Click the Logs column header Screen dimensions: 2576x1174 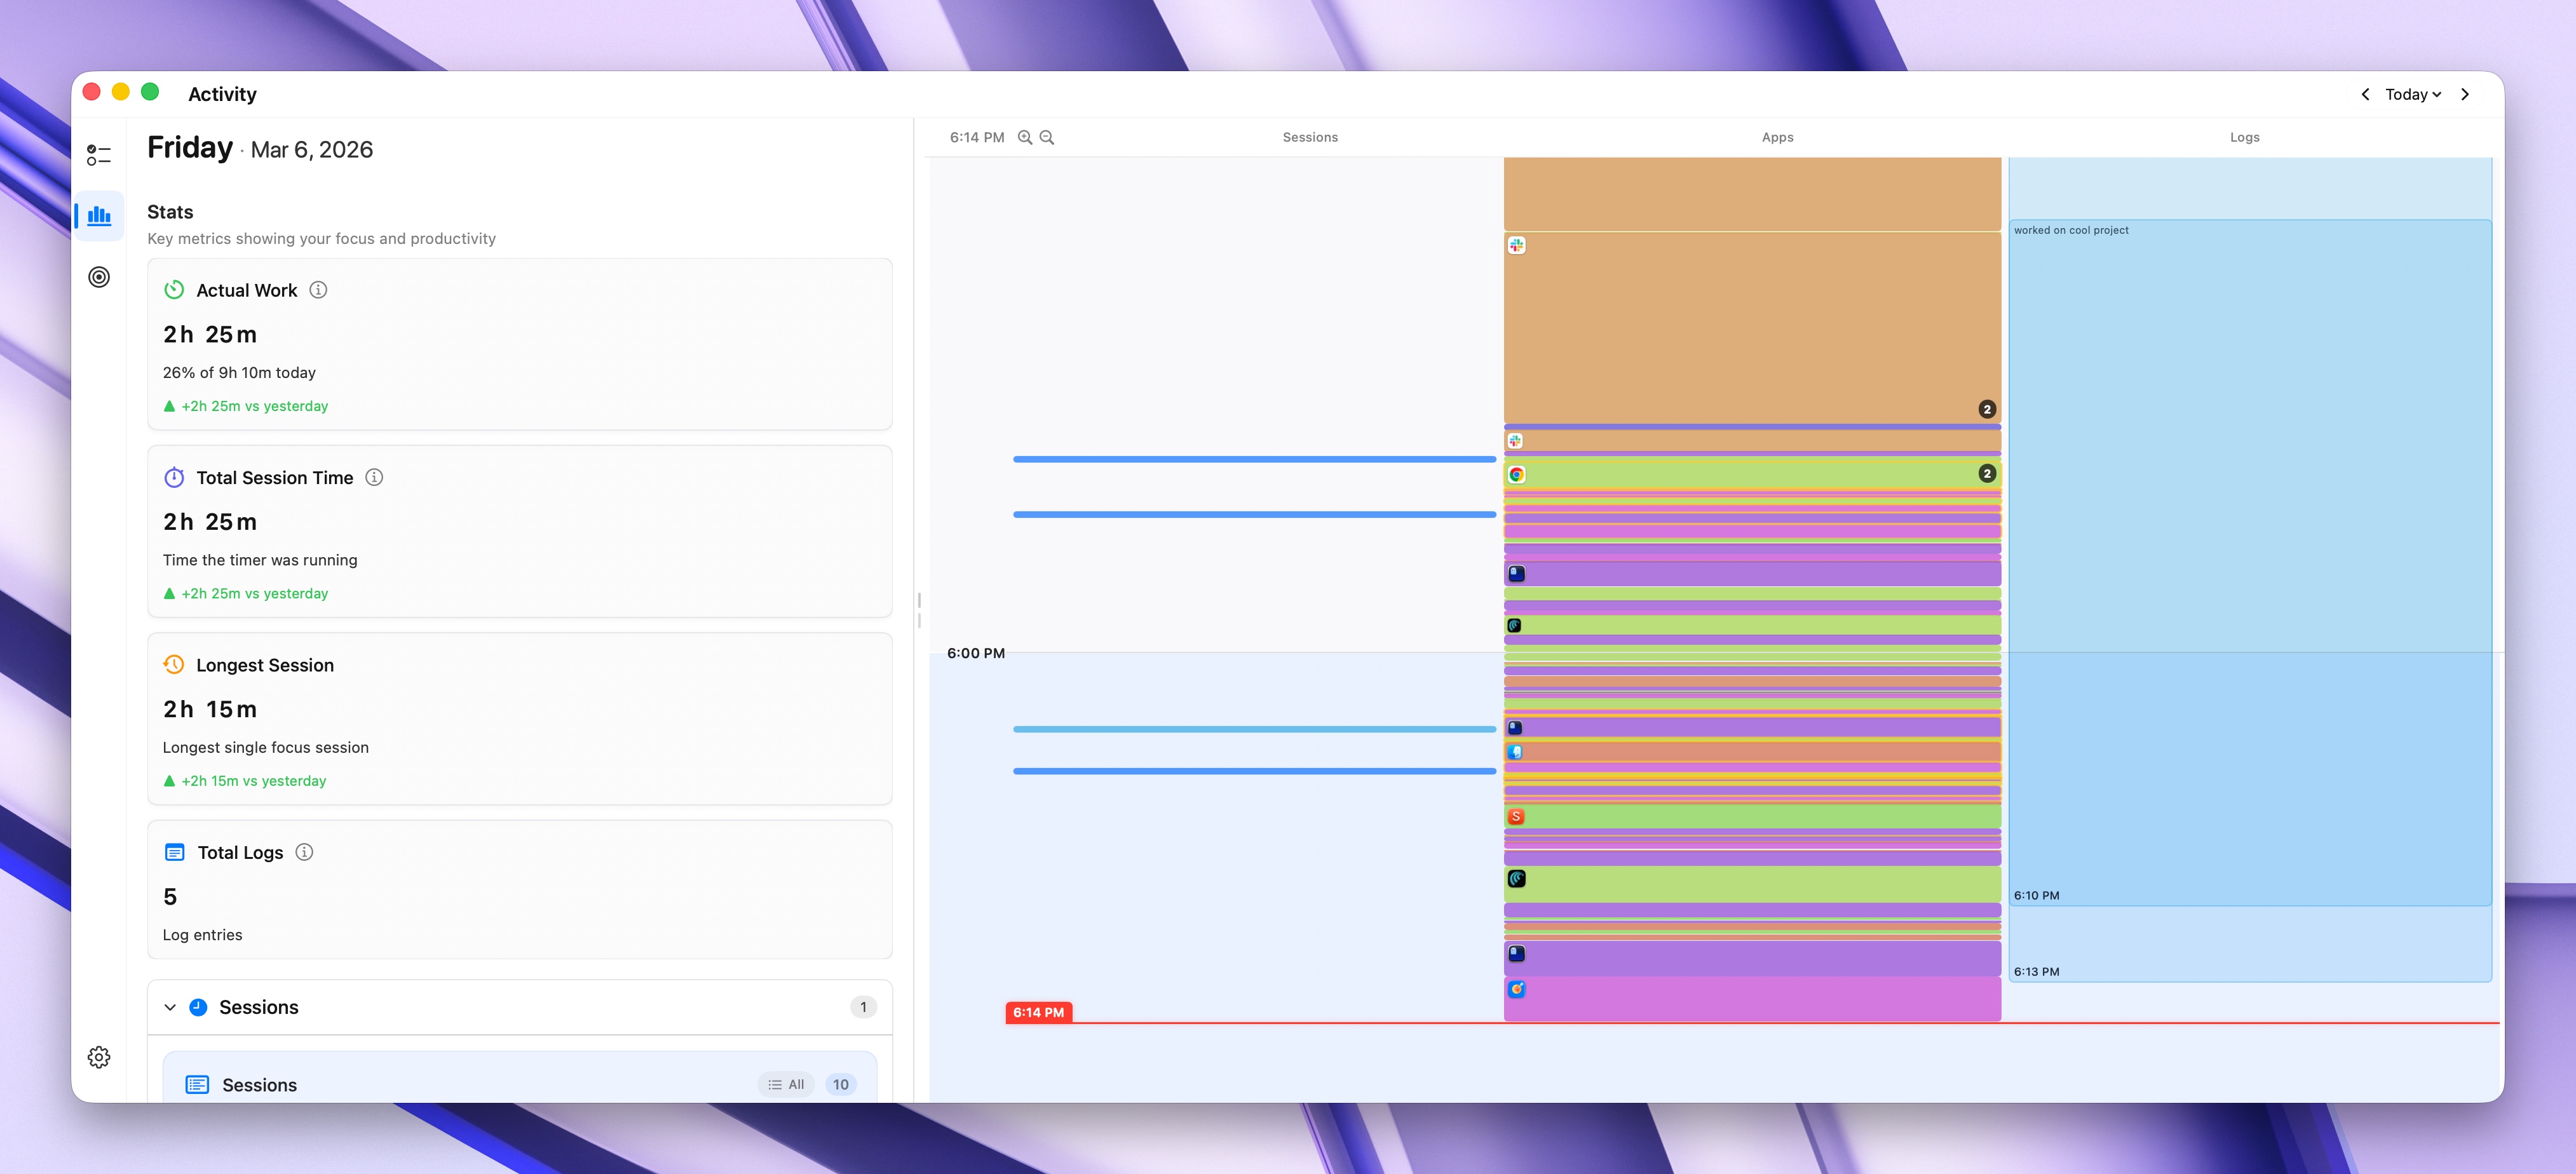pyautogui.click(x=2244, y=138)
